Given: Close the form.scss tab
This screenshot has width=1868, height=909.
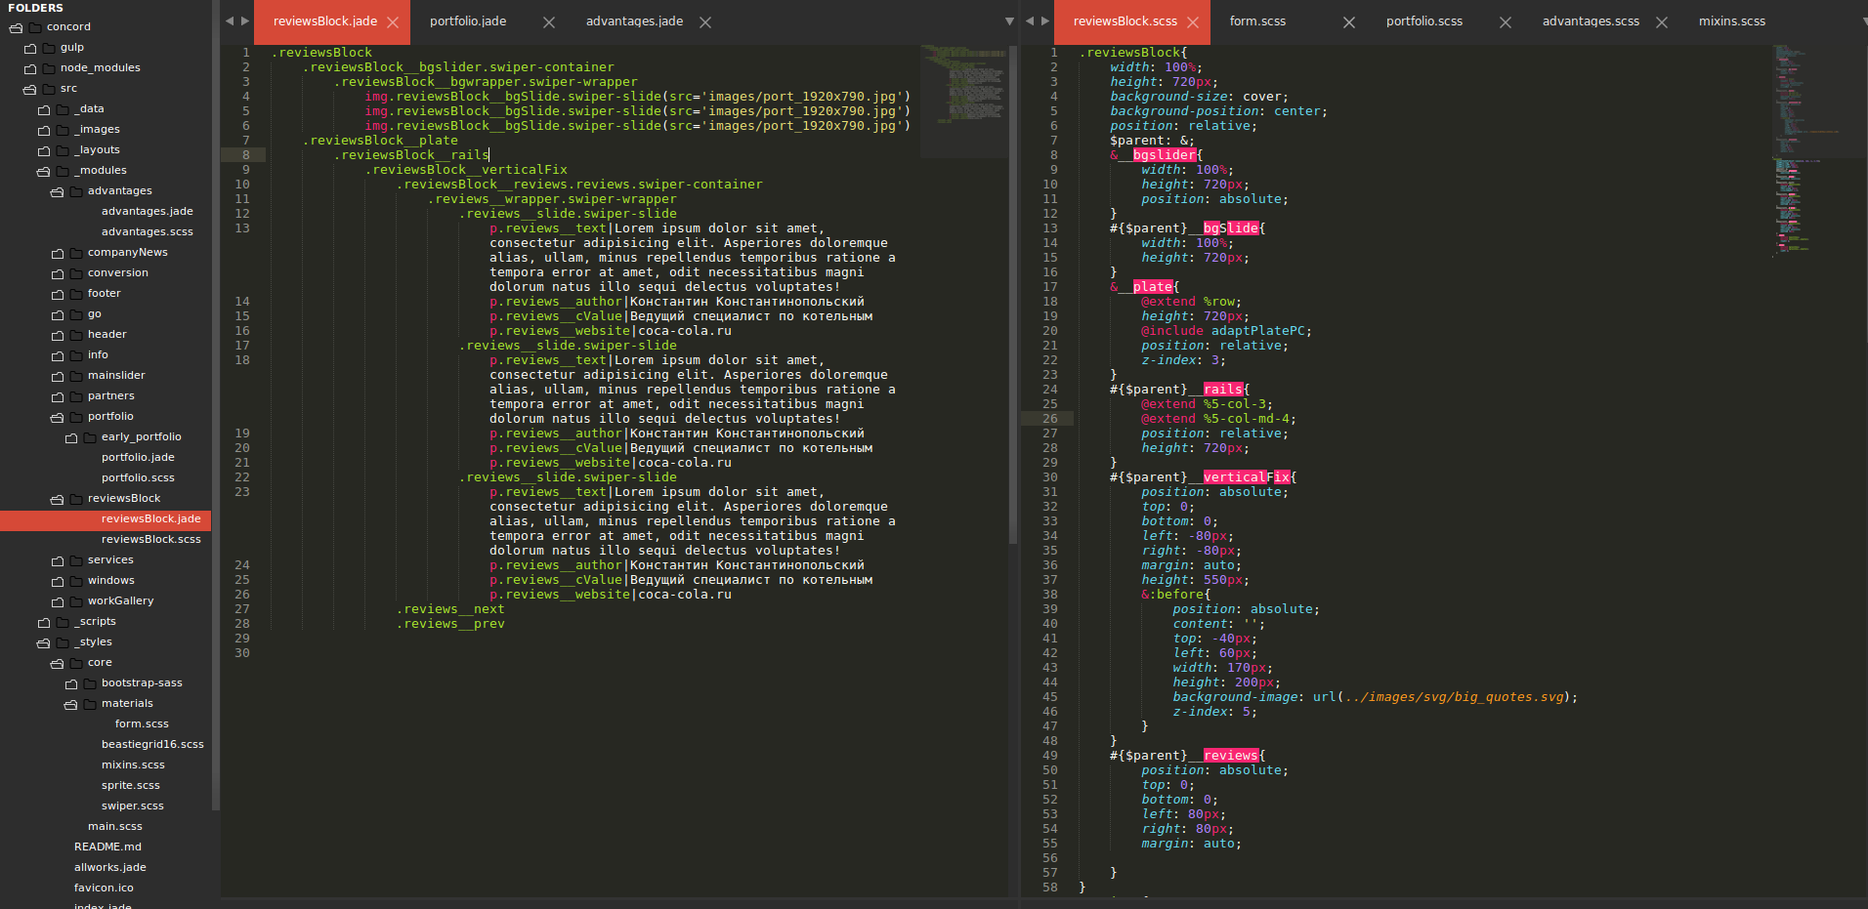Looking at the screenshot, I should coord(1349,22).
